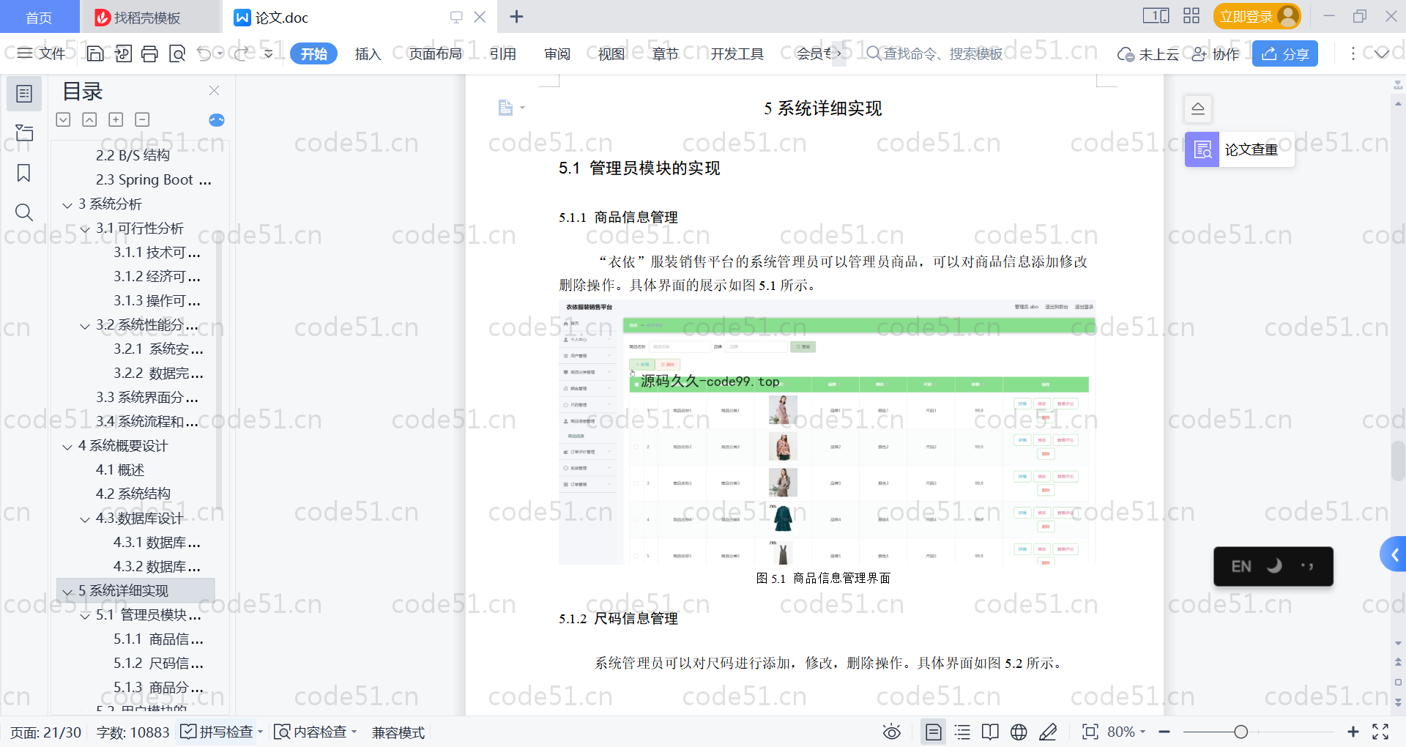The image size is (1406, 747).
Task: Click the Print icon in toolbar
Action: pos(149,53)
